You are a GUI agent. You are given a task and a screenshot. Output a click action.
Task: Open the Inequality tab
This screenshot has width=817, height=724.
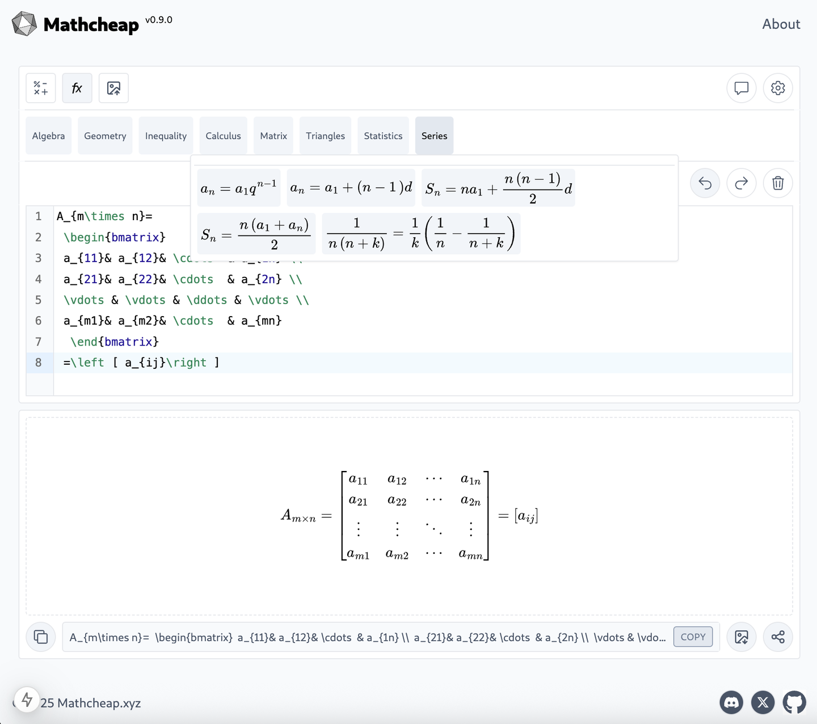(x=166, y=136)
